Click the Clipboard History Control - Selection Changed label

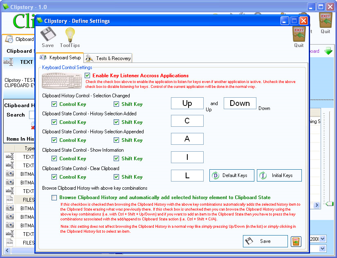(x=86, y=96)
